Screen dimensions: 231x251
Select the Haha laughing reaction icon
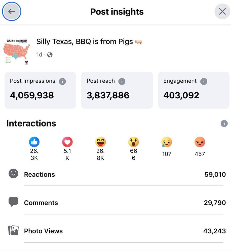pyautogui.click(x=100, y=142)
